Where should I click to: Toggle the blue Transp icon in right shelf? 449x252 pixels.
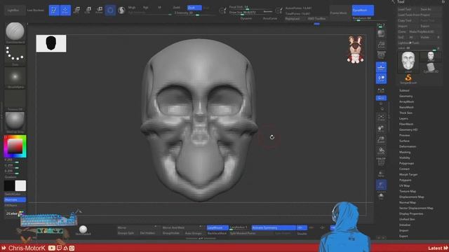click(381, 185)
